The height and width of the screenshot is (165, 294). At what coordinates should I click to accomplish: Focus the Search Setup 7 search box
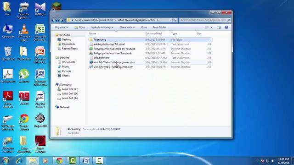coord(205,20)
